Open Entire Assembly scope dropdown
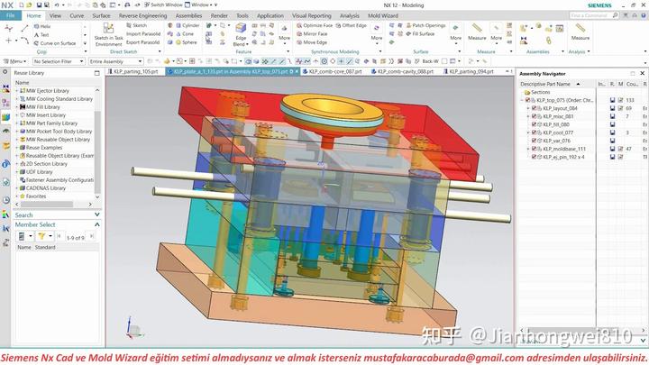649x365 pixels. (x=116, y=61)
